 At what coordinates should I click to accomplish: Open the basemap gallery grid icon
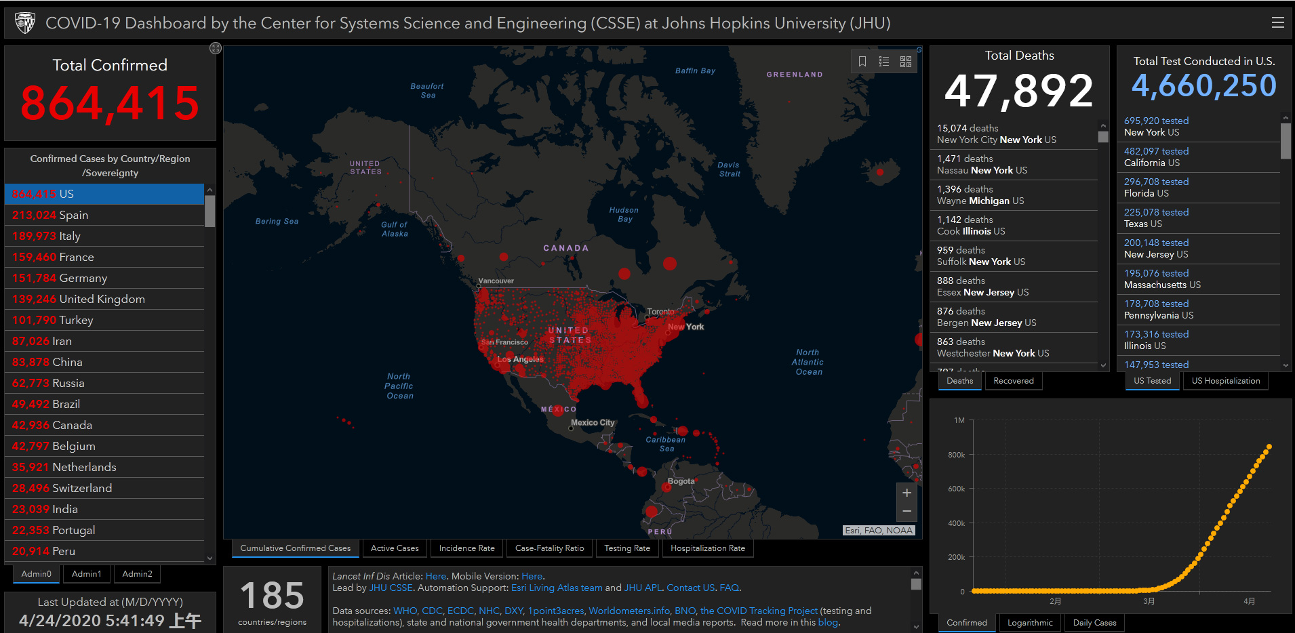[x=906, y=62]
